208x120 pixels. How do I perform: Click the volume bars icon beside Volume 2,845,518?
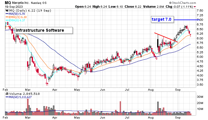(7, 94)
